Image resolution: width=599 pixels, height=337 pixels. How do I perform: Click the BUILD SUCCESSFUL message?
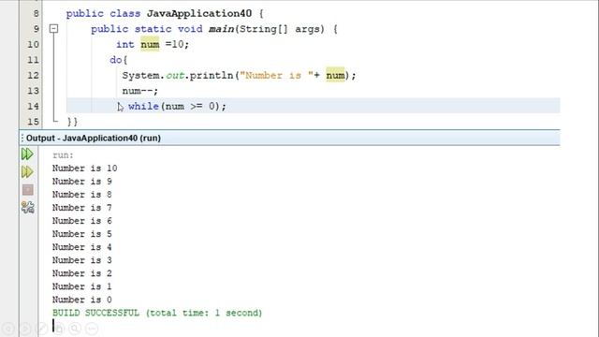click(x=157, y=313)
